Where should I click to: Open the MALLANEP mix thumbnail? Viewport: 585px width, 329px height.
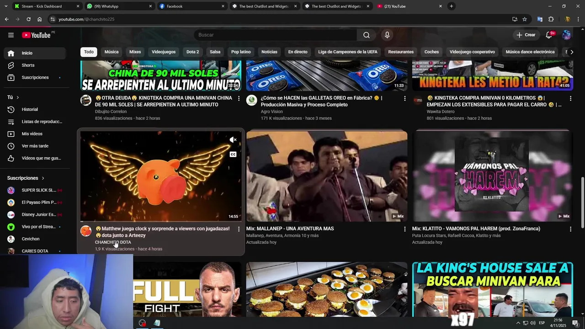327,176
